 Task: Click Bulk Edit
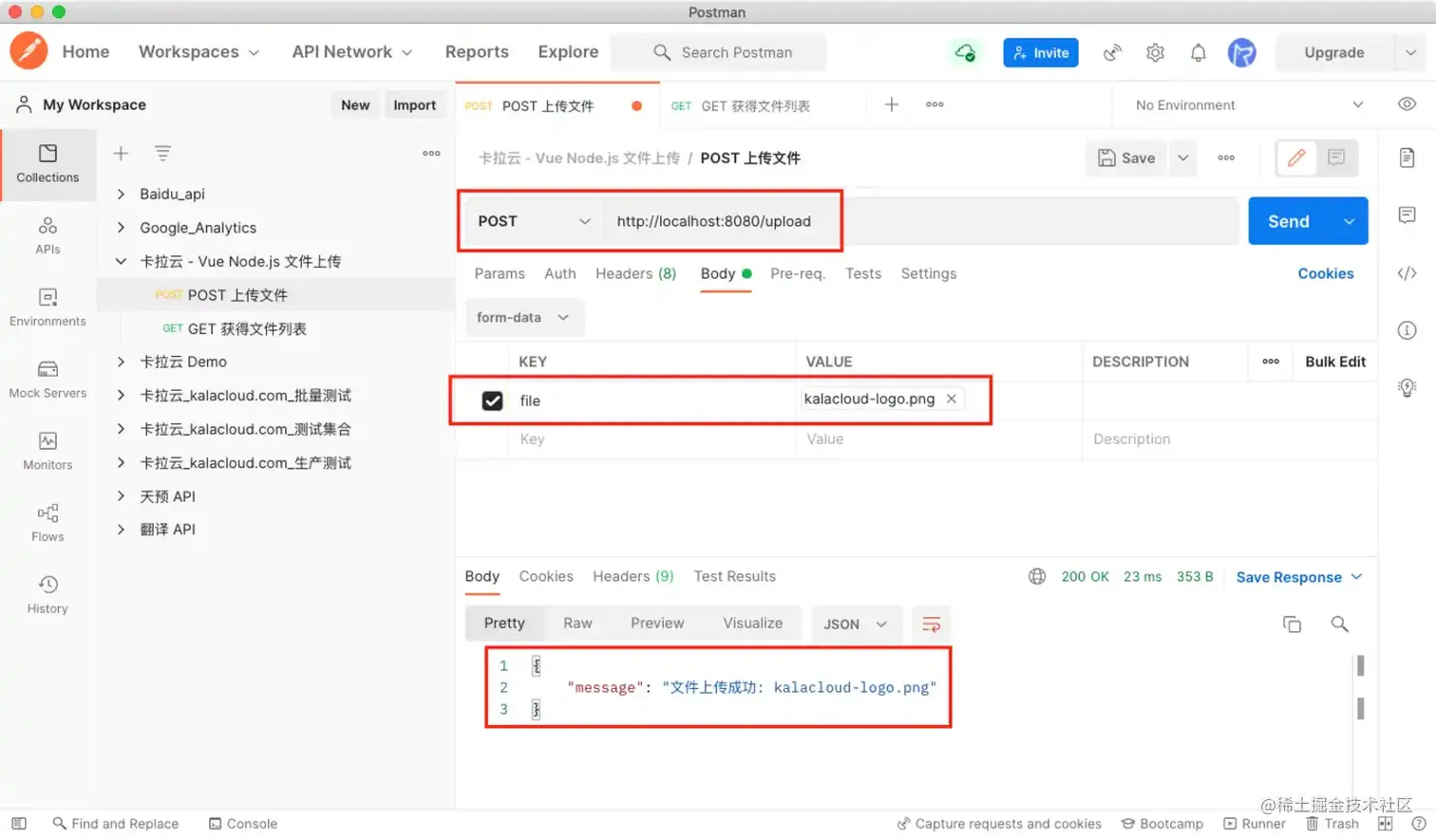1335,362
